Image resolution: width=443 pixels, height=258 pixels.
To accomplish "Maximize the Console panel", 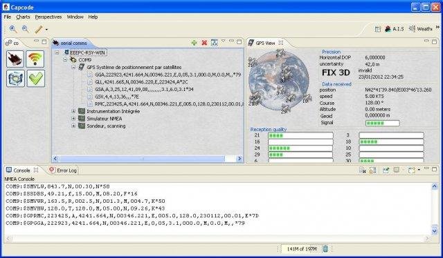I will point(435,169).
